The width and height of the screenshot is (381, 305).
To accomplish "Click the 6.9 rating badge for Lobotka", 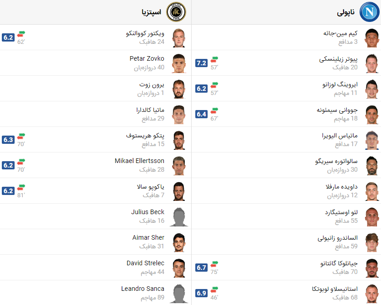I will pos(201,293).
